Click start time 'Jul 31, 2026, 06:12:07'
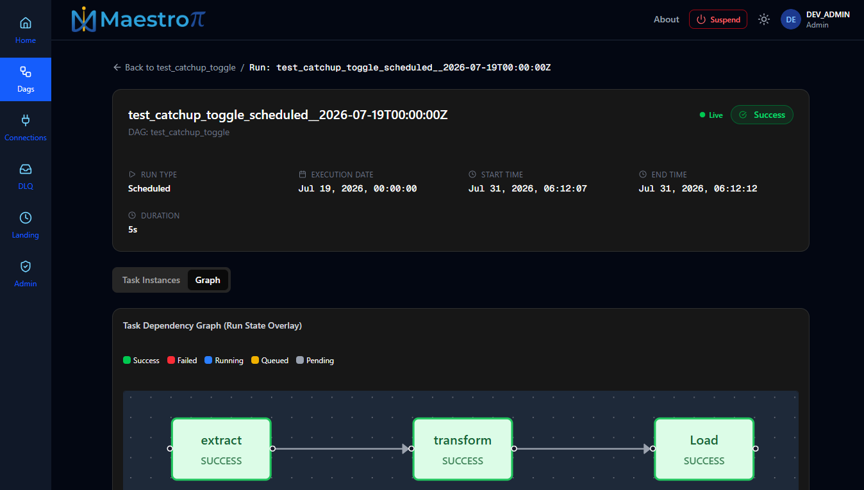 [x=528, y=188]
